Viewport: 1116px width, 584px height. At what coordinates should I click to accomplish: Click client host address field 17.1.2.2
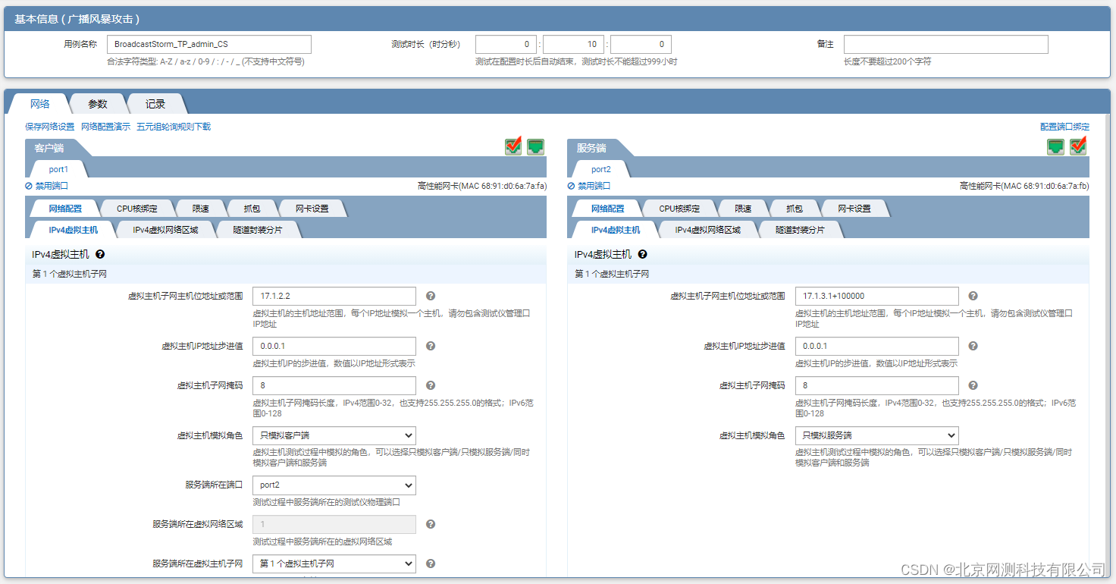[334, 296]
